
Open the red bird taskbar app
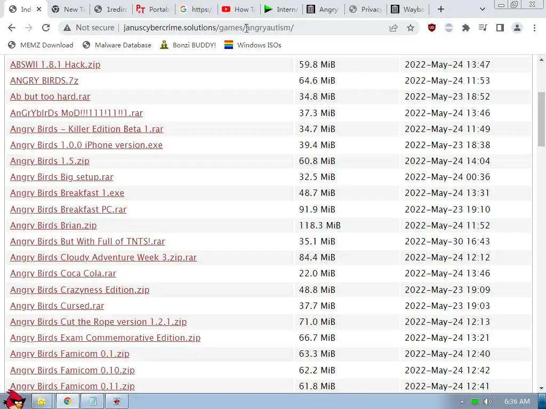point(117,402)
